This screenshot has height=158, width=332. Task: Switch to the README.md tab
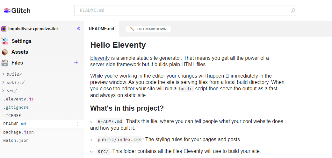101,29
